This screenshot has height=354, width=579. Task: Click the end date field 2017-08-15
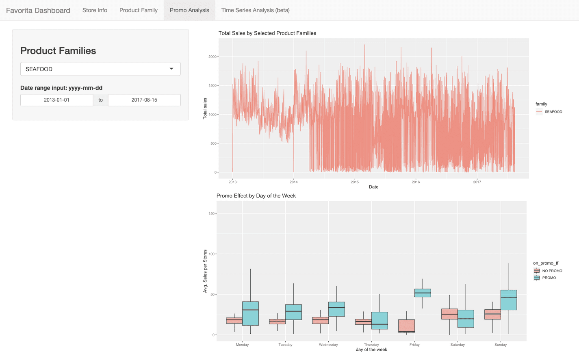pyautogui.click(x=144, y=100)
